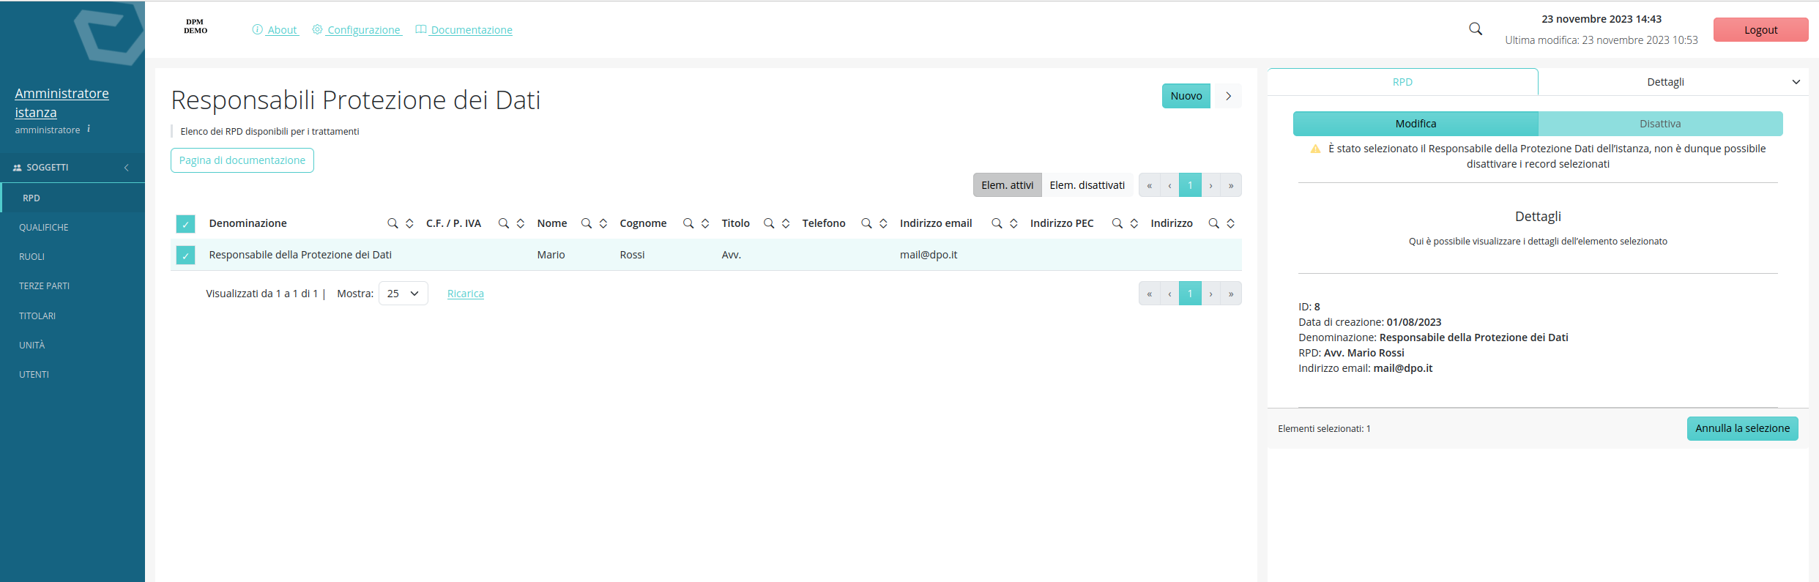The image size is (1819, 582).
Task: Click the info icon next to amministratore
Action: click(89, 129)
